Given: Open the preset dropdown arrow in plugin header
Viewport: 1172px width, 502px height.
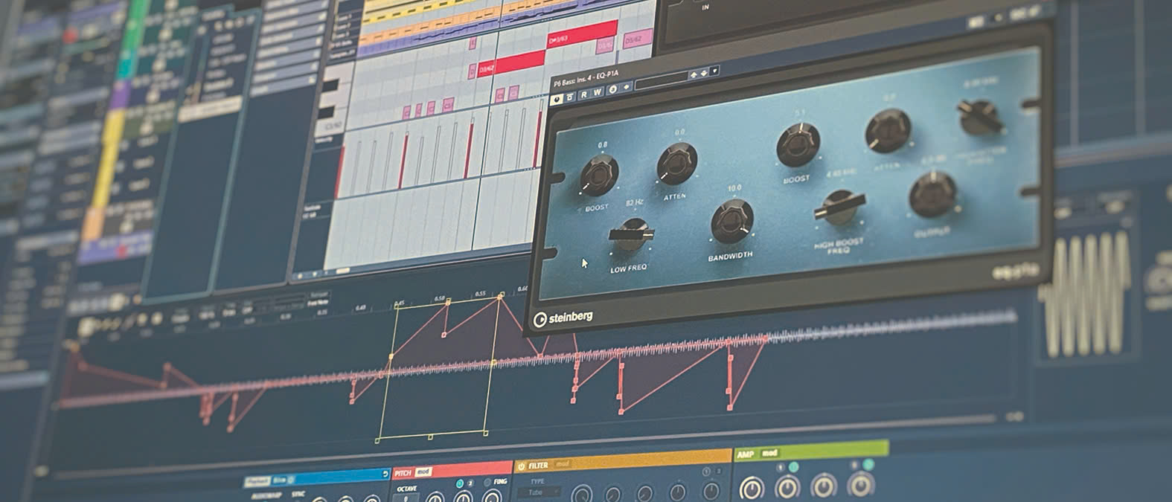Looking at the screenshot, I should [714, 71].
